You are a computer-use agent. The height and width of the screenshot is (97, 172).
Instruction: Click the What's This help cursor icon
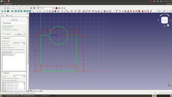(34, 8)
